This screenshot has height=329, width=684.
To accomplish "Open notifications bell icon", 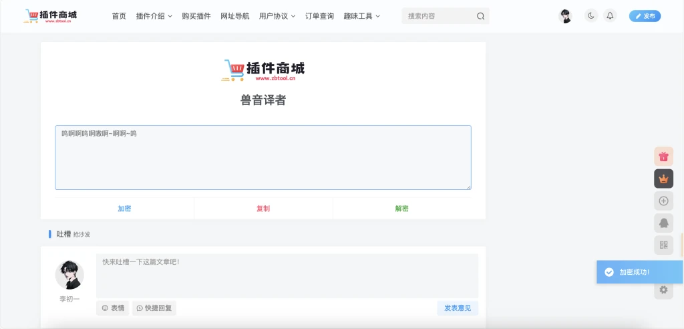I will click(610, 16).
